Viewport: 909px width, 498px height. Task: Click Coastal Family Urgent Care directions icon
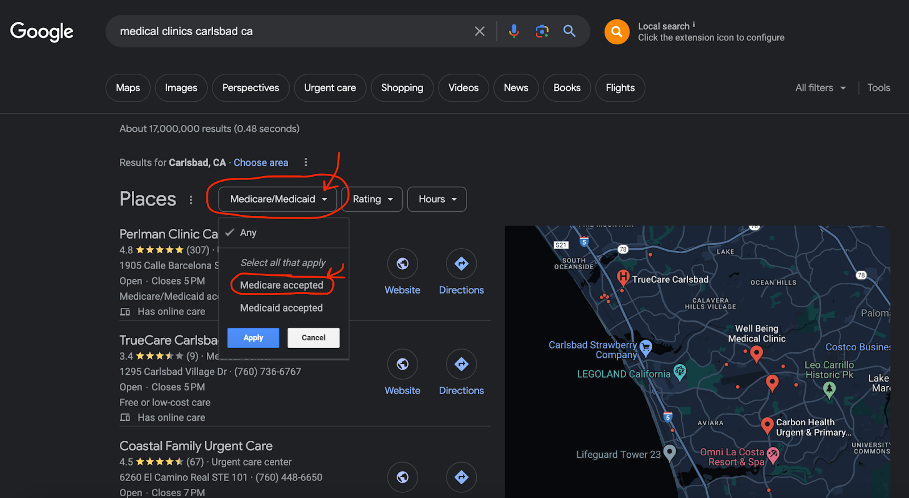click(461, 477)
